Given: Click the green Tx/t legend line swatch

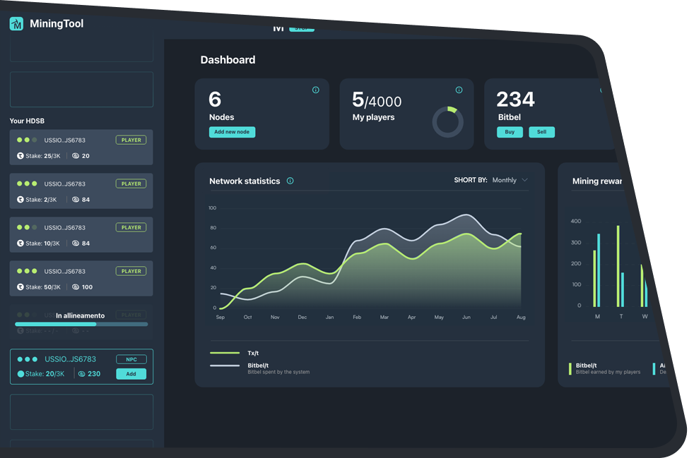Looking at the screenshot, I should coord(225,353).
